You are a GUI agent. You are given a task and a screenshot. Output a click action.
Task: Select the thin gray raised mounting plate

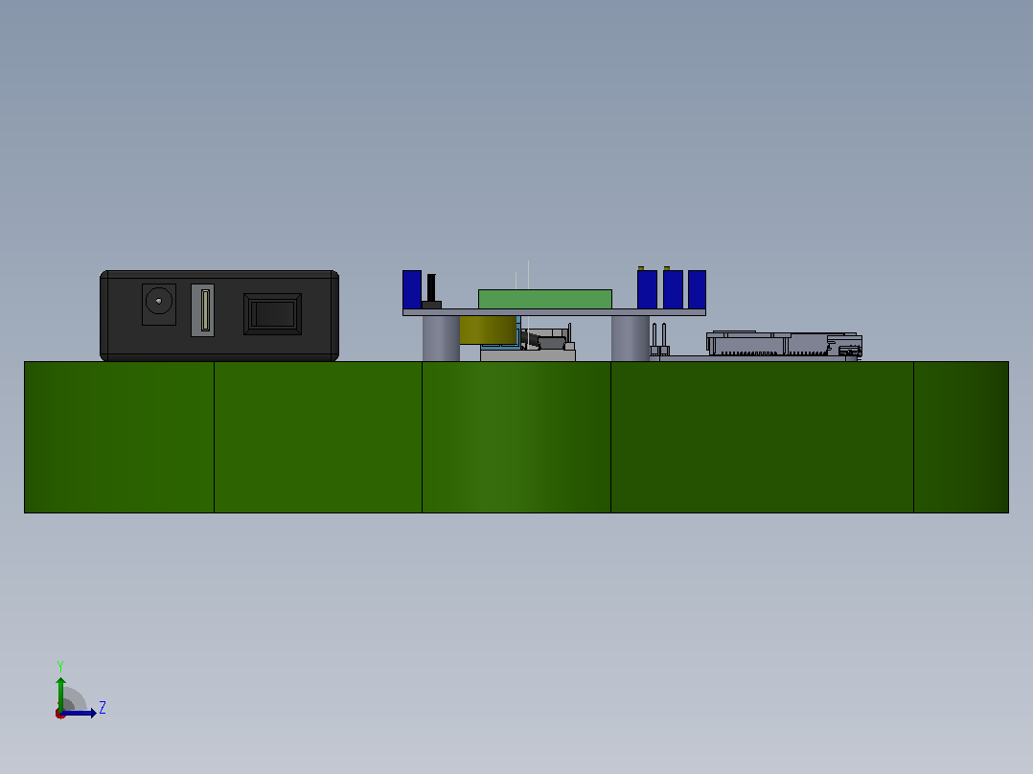tap(554, 312)
